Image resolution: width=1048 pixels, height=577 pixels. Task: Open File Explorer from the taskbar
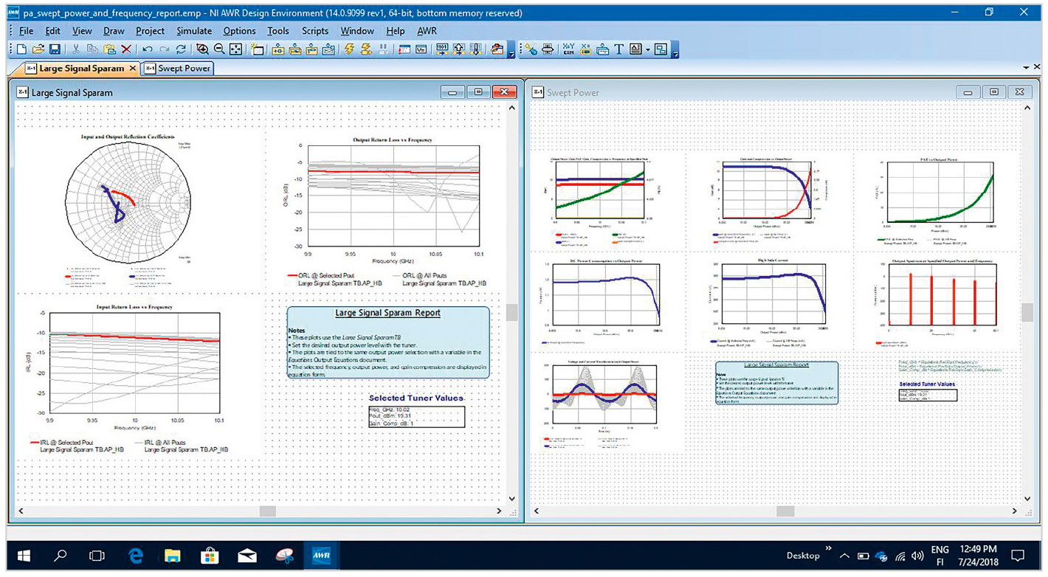[173, 556]
